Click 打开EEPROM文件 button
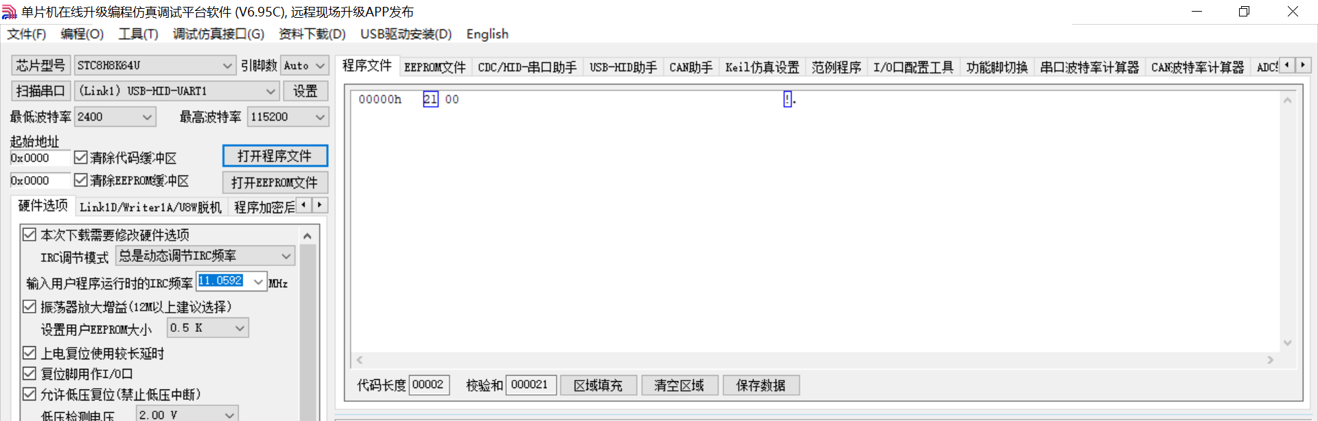This screenshot has width=1318, height=421. (x=275, y=182)
